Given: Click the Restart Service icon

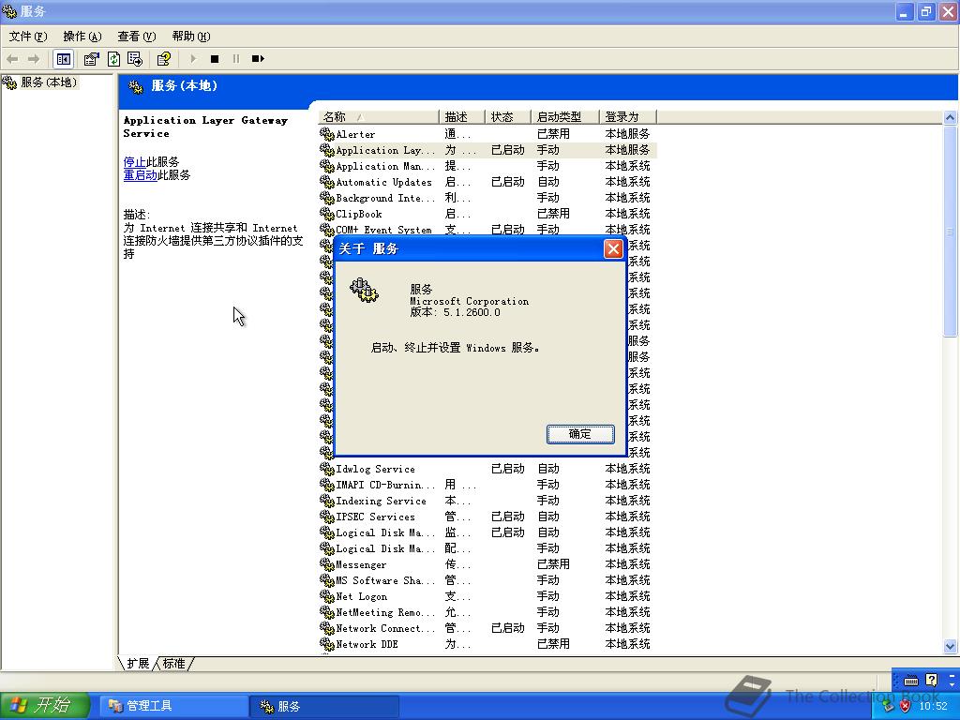Looking at the screenshot, I should point(258,59).
